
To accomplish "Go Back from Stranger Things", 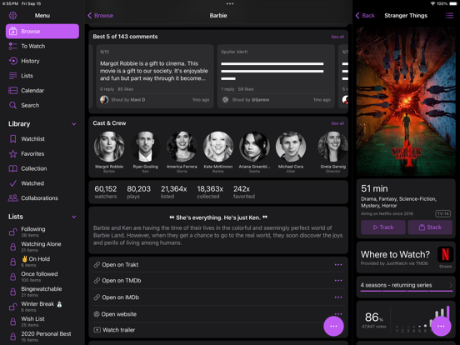I will click(365, 16).
